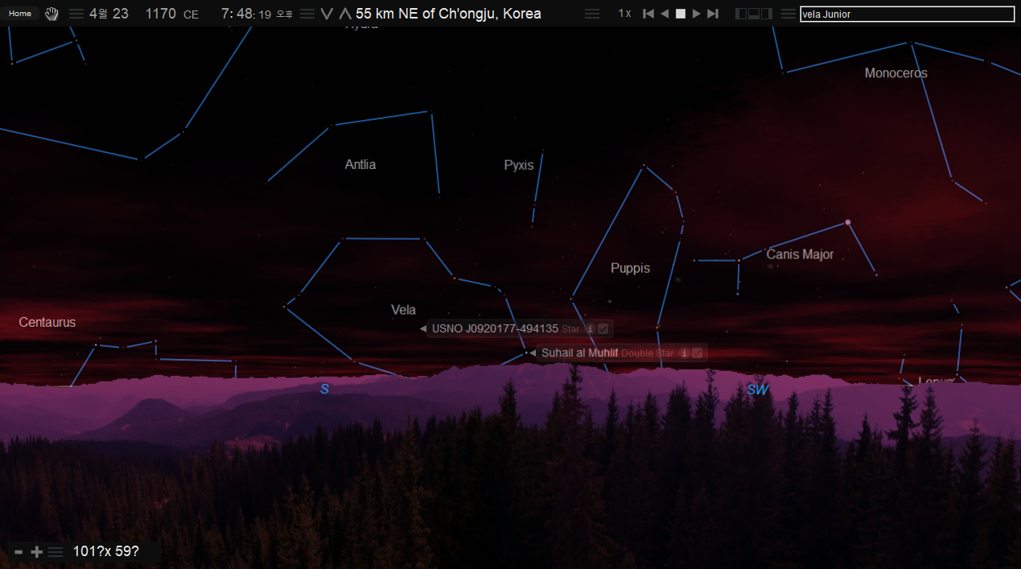The height and width of the screenshot is (569, 1021).
Task: Open info for Suhail al Muhlif
Action: coord(685,353)
